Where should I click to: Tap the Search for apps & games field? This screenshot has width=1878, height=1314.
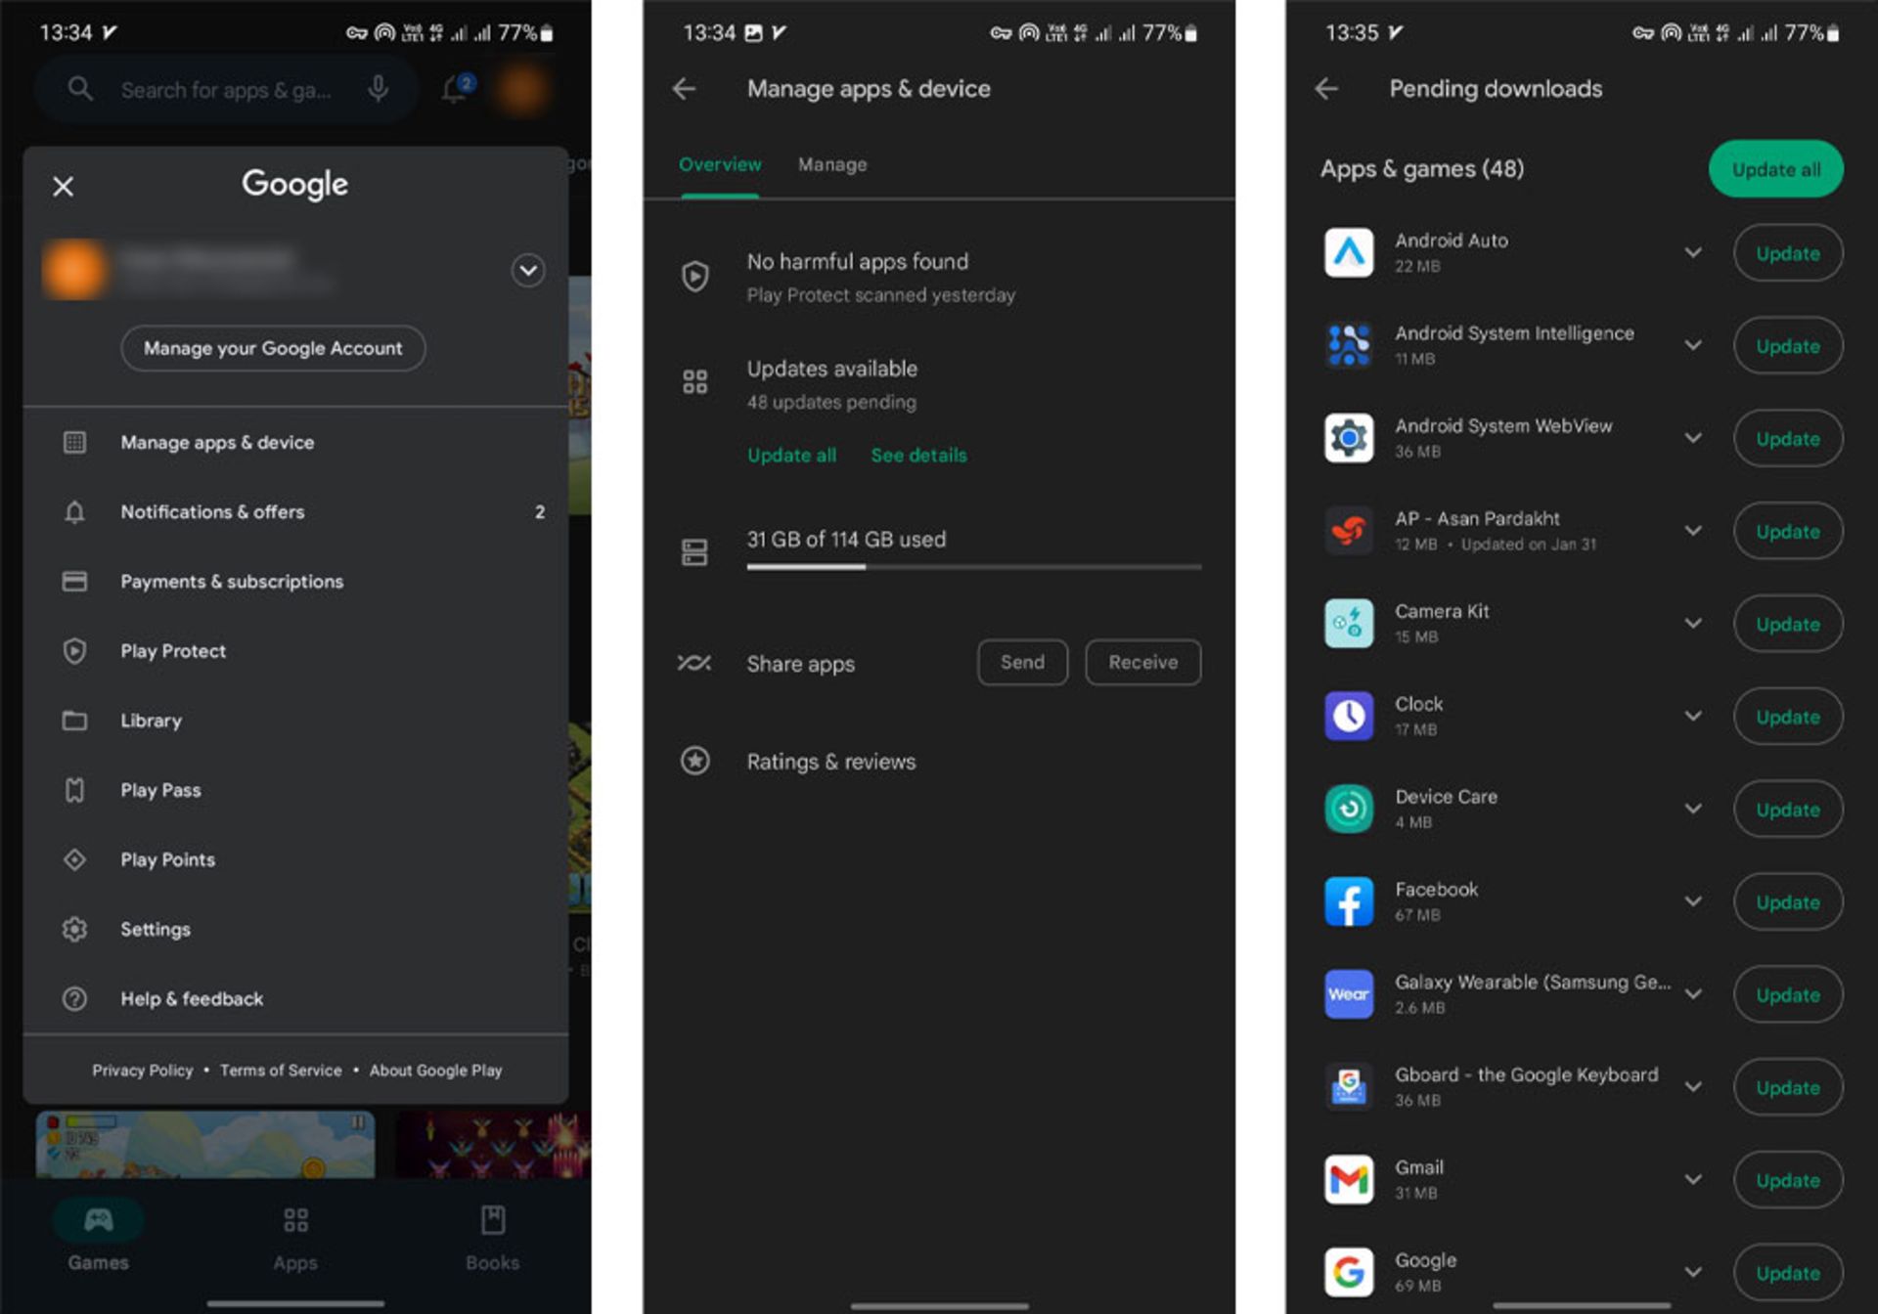(x=225, y=90)
